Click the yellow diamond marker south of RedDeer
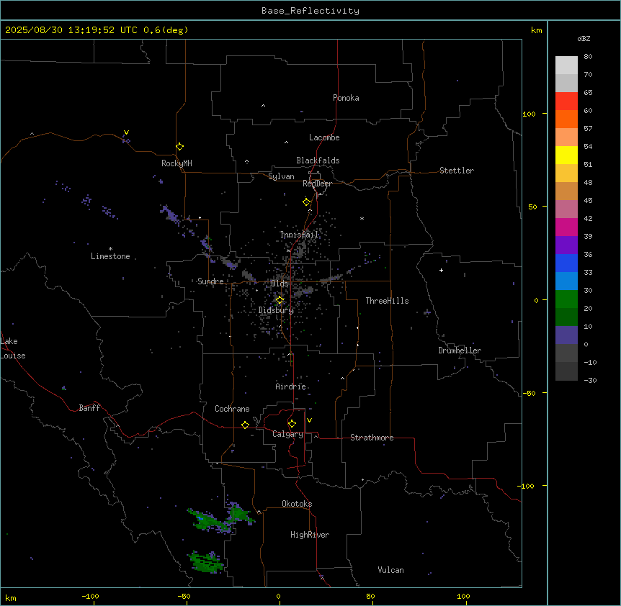The height and width of the screenshot is (606, 621). pos(306,202)
